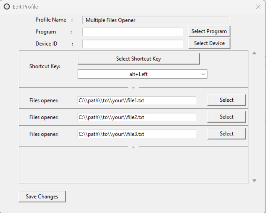
Task: Click the Program label
Action: 46,32
